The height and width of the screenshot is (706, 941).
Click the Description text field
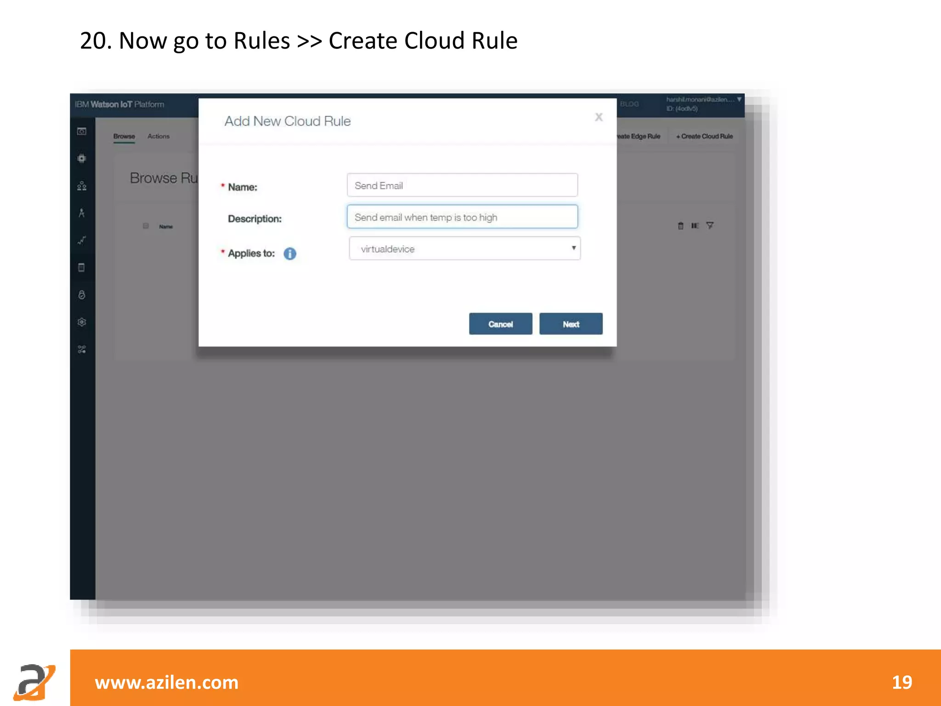point(462,217)
